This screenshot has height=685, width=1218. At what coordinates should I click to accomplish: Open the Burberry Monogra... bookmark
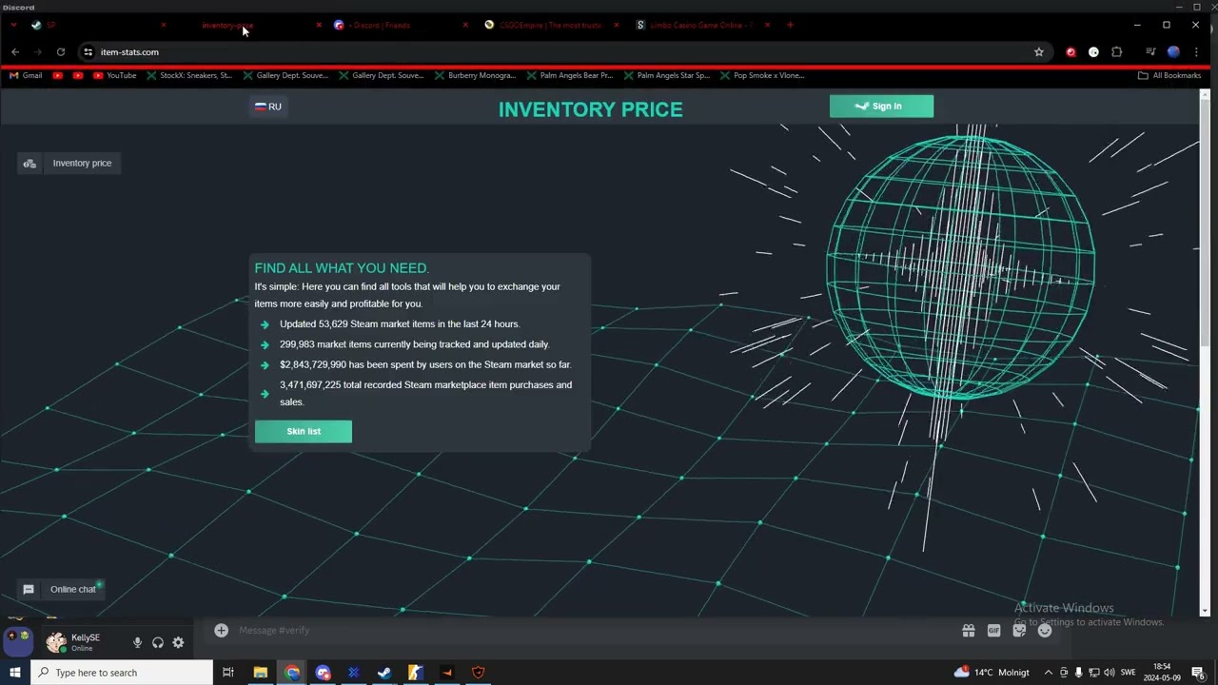(x=475, y=75)
